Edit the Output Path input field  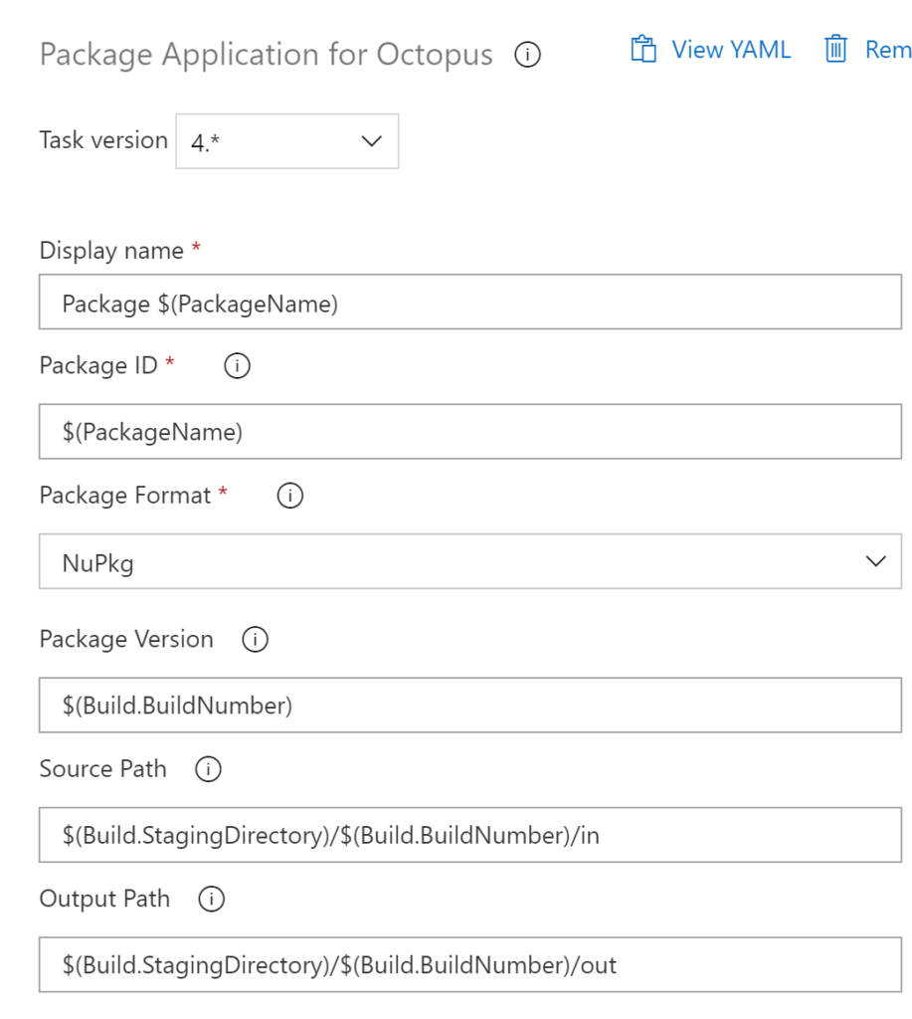[x=470, y=965]
